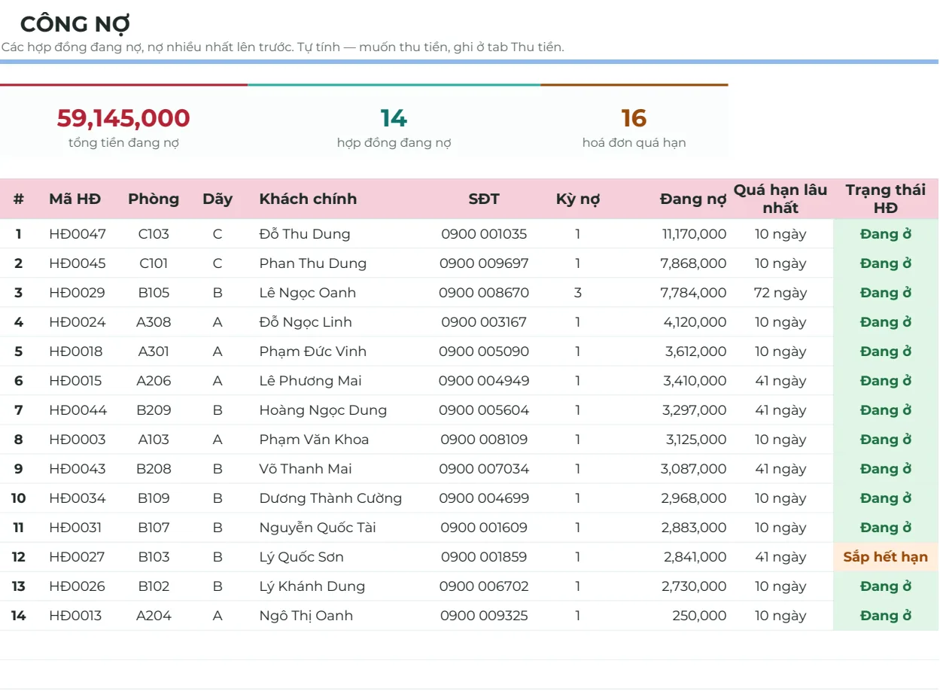The image size is (940, 691).
Task: Click tenant name Đỗ Ngọc Linh
Action: coord(306,322)
